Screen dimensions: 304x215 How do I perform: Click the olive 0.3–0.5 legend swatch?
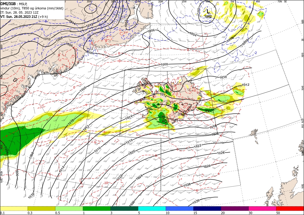pyautogui.click(x=41, y=208)
